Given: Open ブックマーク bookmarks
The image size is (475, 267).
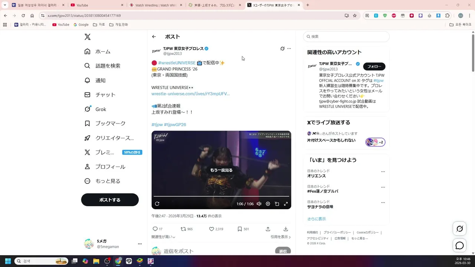Looking at the screenshot, I should (105, 123).
